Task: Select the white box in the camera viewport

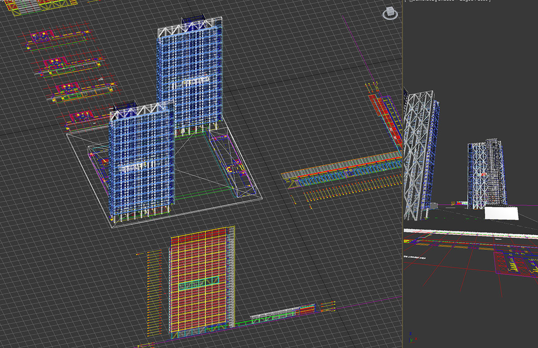Action: point(501,213)
